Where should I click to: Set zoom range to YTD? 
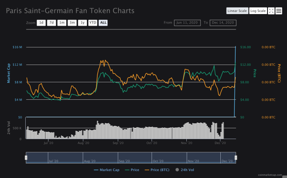(x=93, y=23)
